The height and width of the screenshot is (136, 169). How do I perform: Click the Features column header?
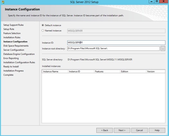pyautogui.click(x=107, y=72)
